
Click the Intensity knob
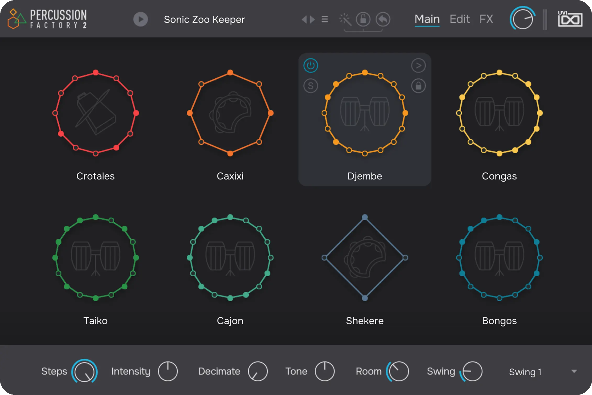(168, 371)
